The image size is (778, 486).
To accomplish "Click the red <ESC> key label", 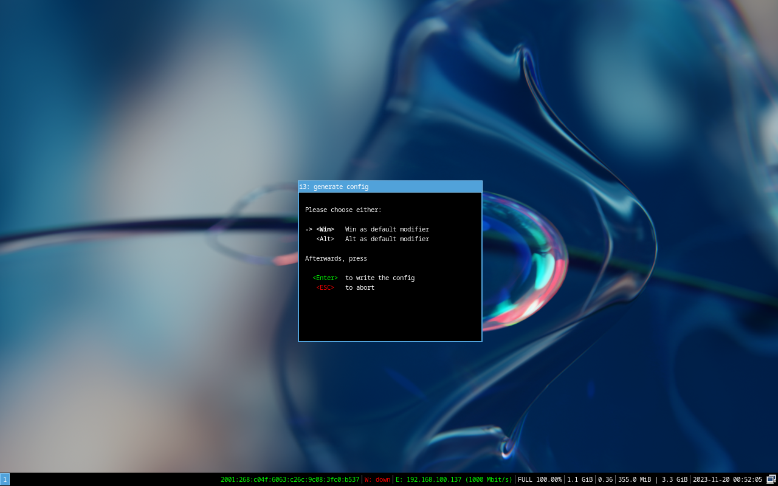I will point(325,288).
